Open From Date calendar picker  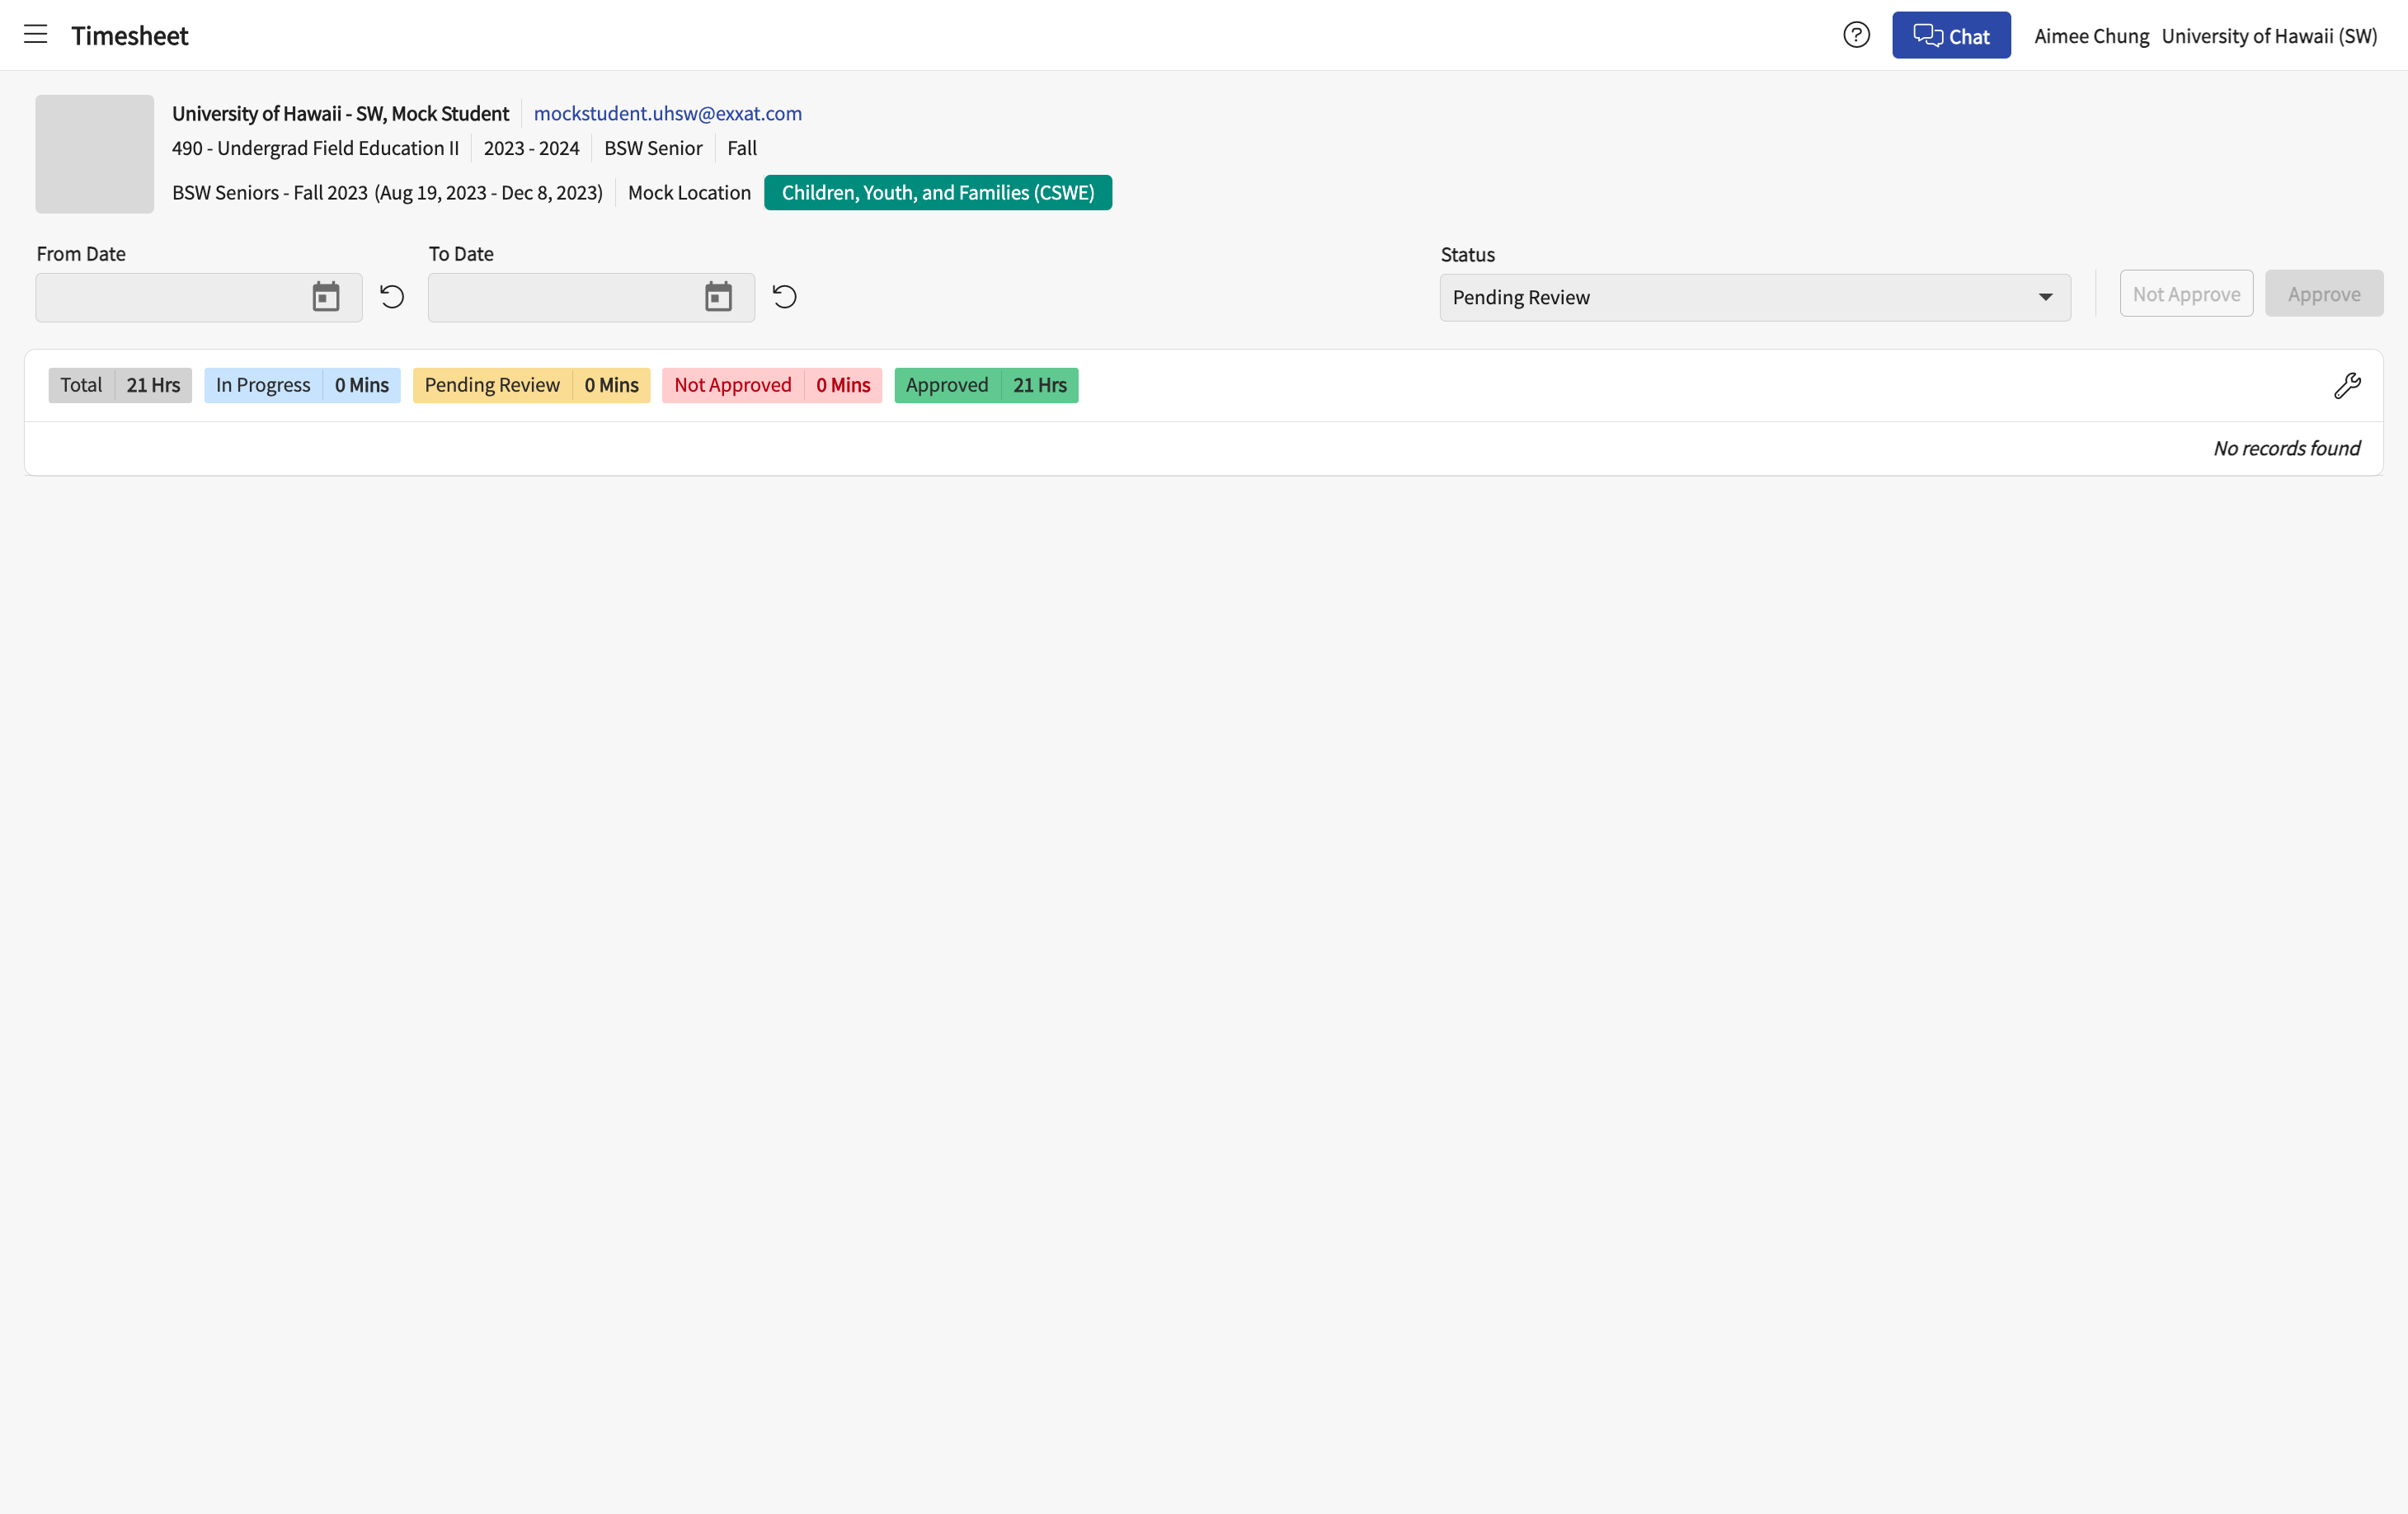tap(326, 297)
